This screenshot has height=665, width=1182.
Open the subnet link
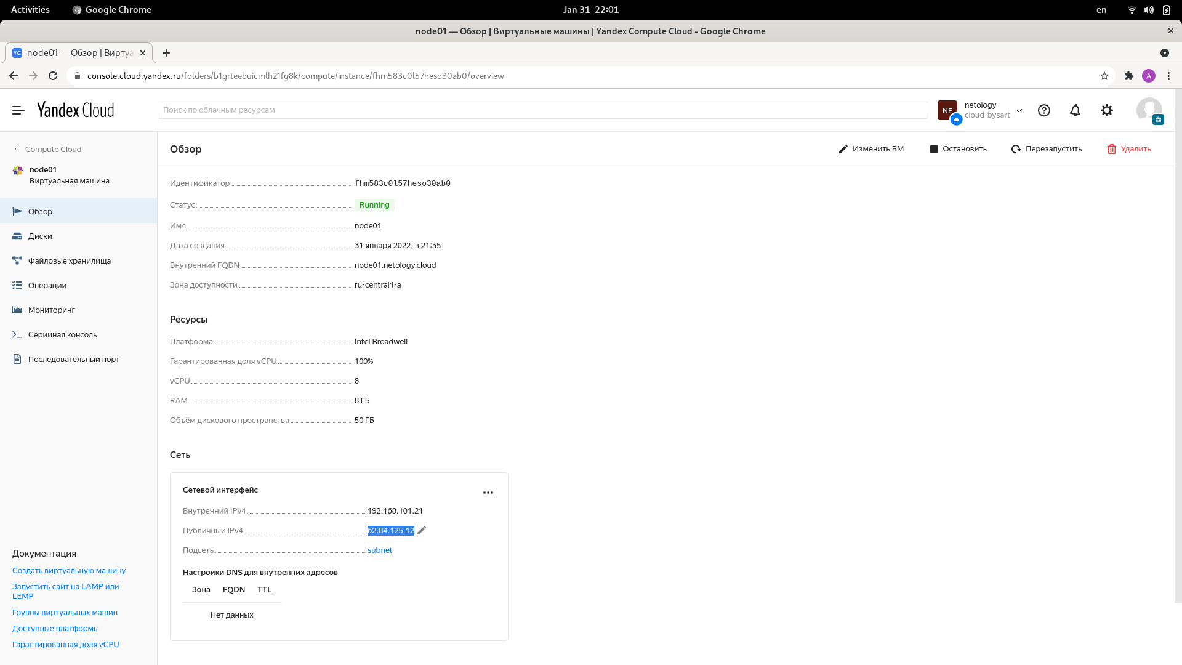click(380, 550)
